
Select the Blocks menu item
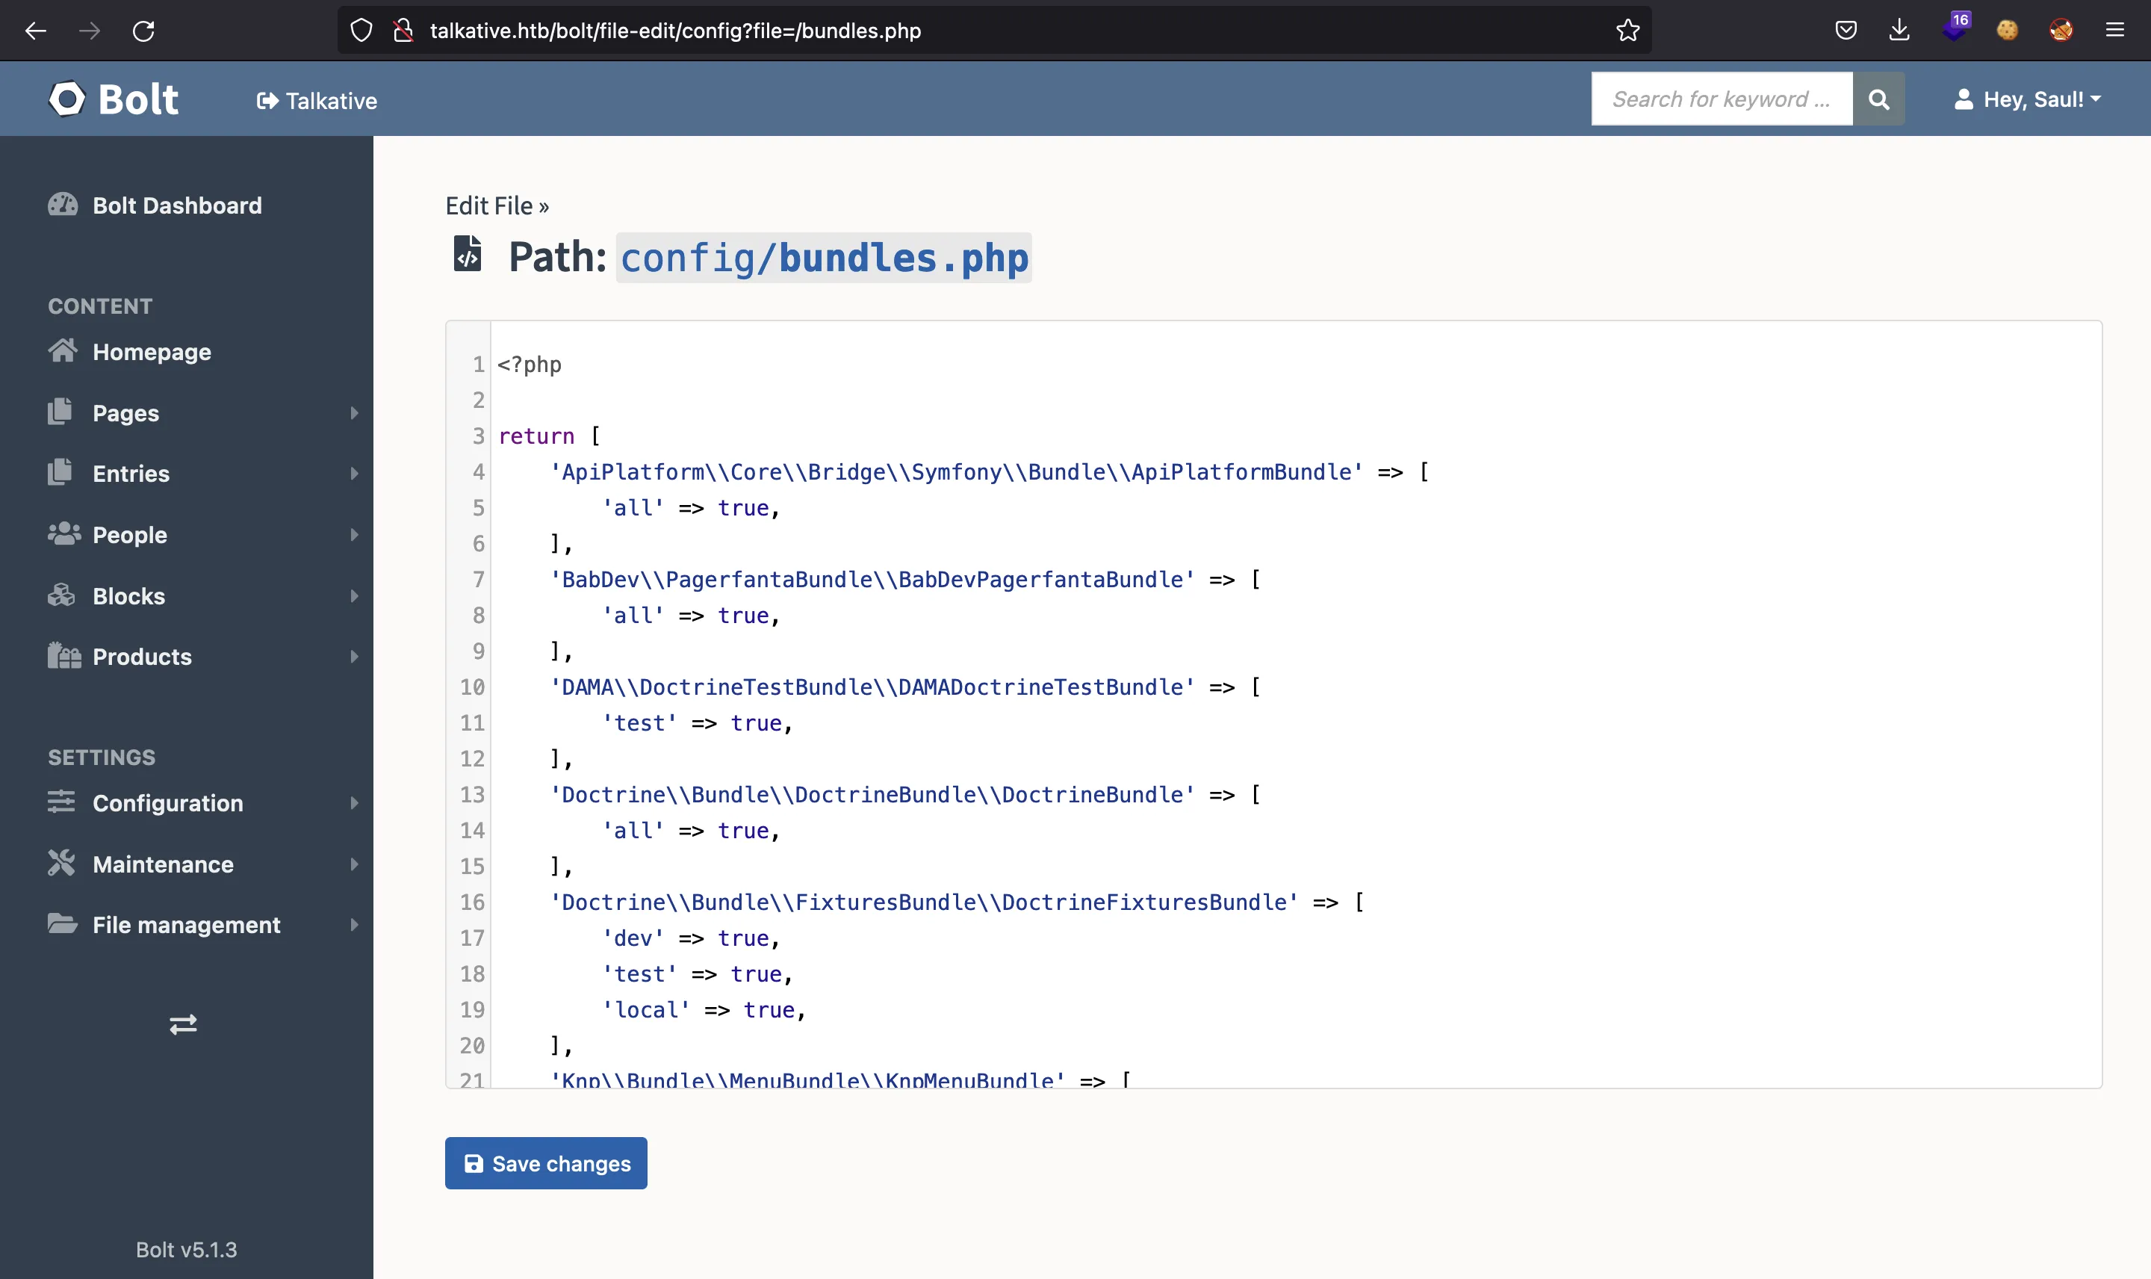pos(128,595)
